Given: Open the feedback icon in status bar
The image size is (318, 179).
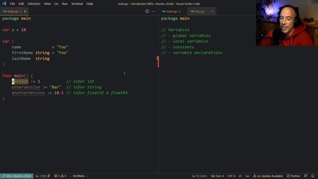Looking at the screenshot, I should (306, 176).
